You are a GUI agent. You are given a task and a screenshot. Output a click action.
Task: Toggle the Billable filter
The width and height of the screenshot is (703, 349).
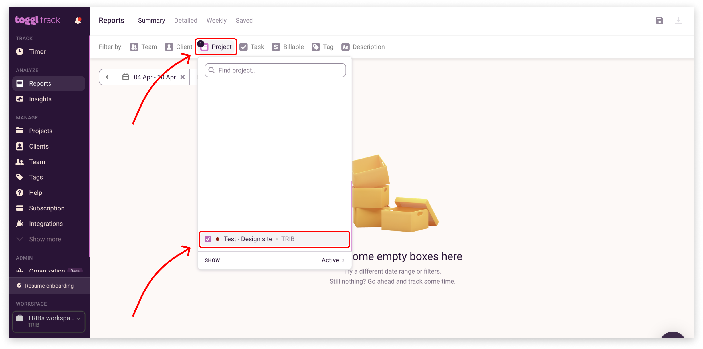tap(288, 47)
